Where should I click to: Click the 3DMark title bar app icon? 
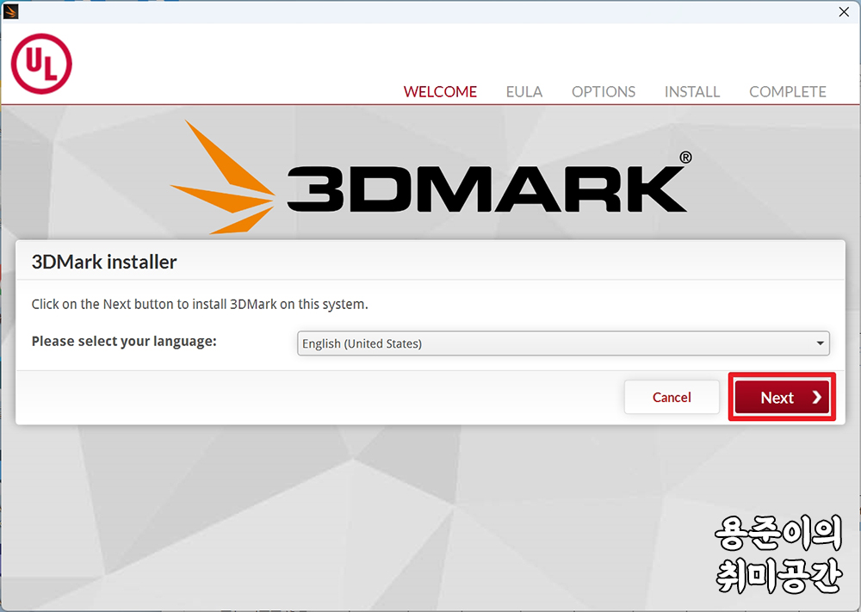click(10, 11)
